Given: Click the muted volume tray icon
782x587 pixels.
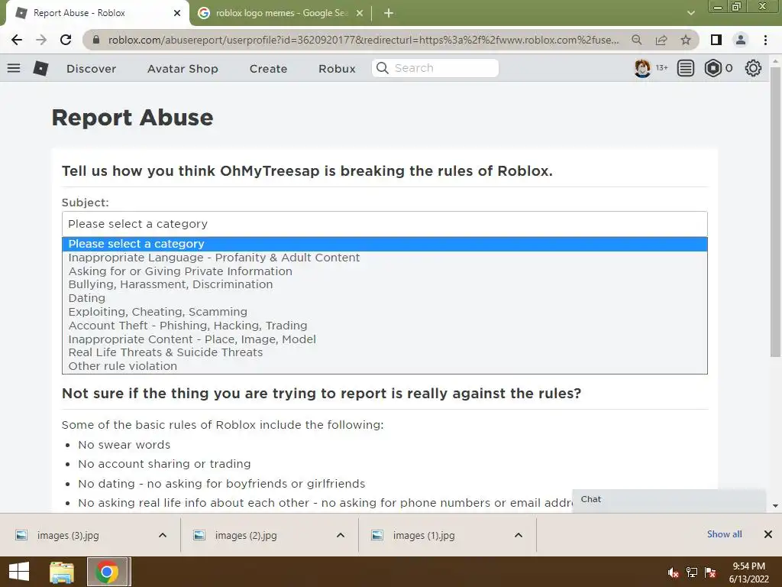Looking at the screenshot, I should coord(674,572).
